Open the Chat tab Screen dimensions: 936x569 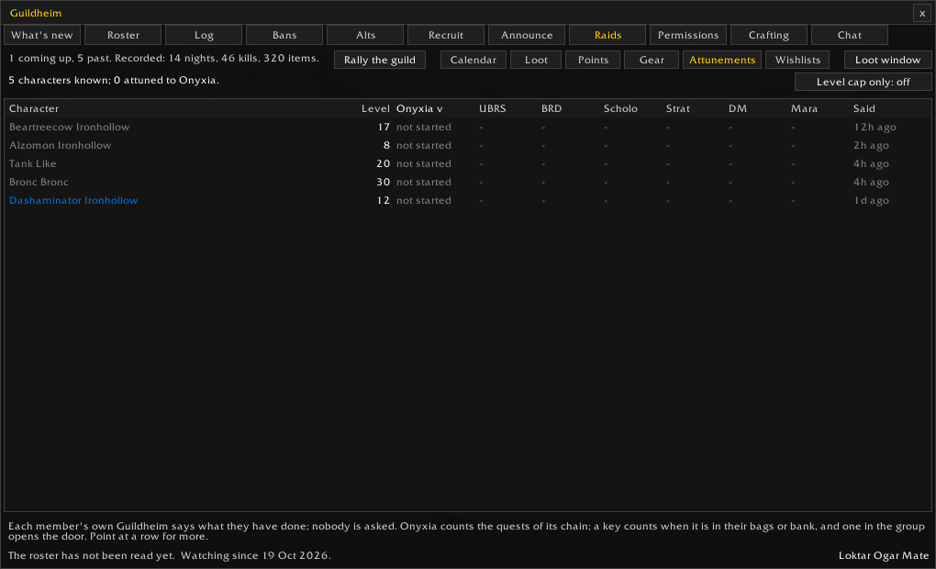[850, 35]
